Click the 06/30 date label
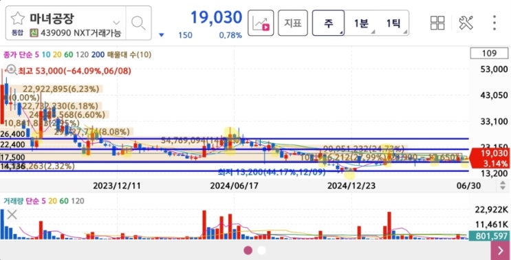Screen dimensions: 511x260 (x=468, y=186)
